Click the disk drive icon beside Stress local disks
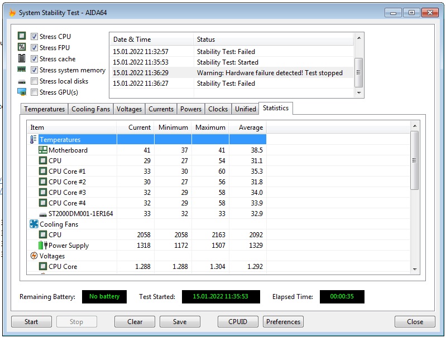 coord(22,82)
